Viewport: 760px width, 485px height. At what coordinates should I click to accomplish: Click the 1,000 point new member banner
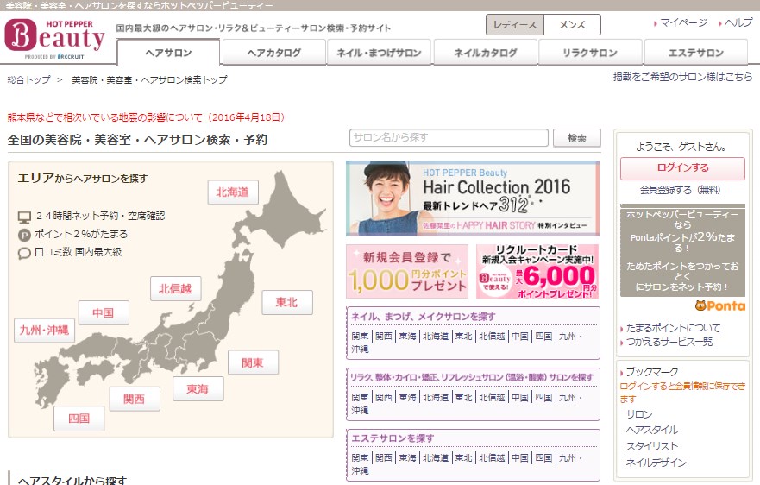tap(406, 271)
